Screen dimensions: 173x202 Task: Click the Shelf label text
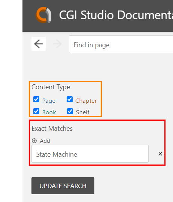click(83, 112)
